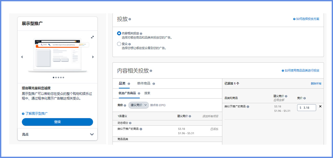Open the 建议竞价 dropdown

point(139,105)
